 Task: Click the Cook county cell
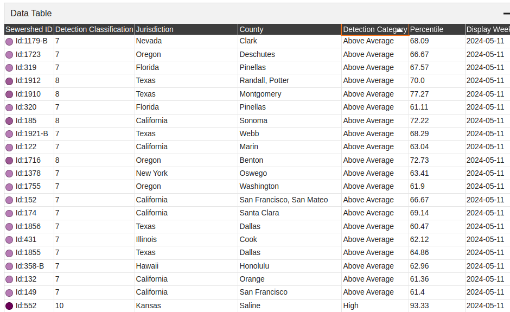tap(290, 240)
